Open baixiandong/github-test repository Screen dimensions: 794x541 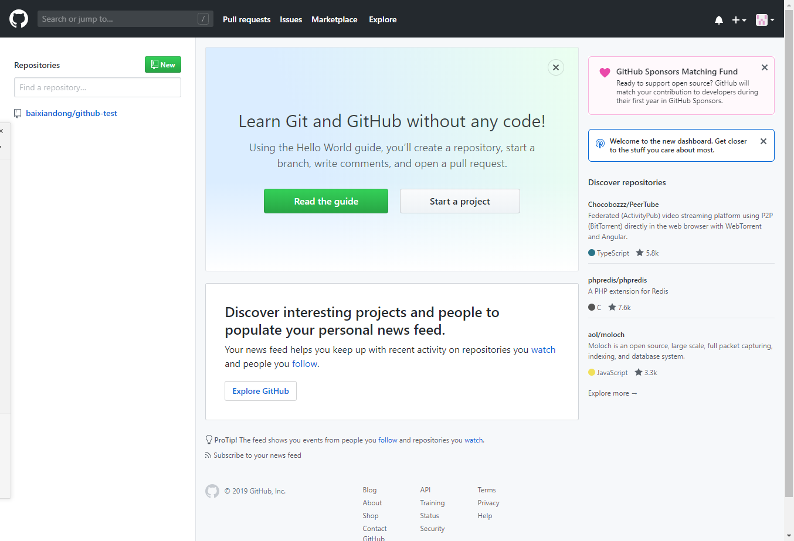coord(72,113)
